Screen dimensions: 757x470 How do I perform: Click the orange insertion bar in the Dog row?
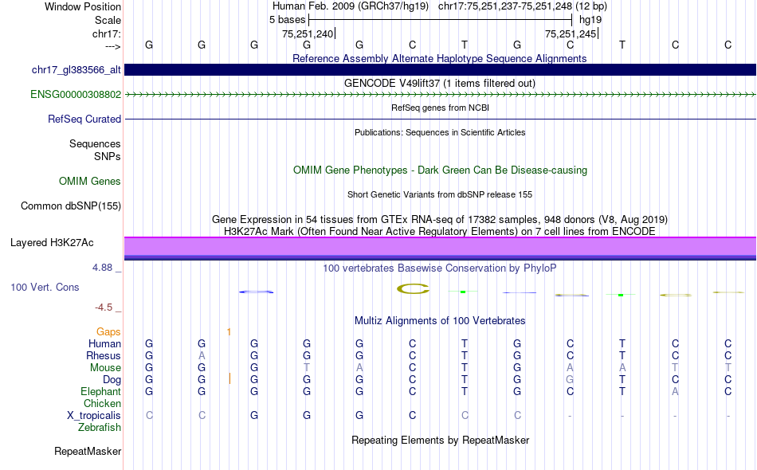point(229,379)
